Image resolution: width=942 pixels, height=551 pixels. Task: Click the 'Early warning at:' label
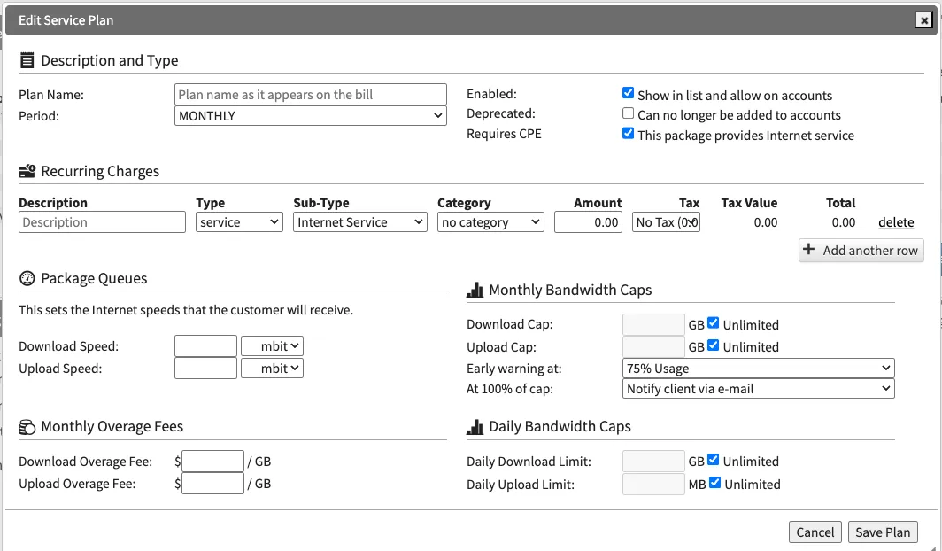(513, 369)
